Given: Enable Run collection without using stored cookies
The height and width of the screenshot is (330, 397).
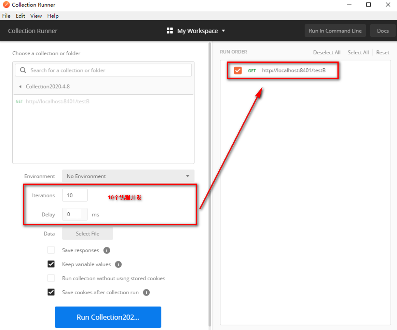Looking at the screenshot, I should (x=51, y=278).
